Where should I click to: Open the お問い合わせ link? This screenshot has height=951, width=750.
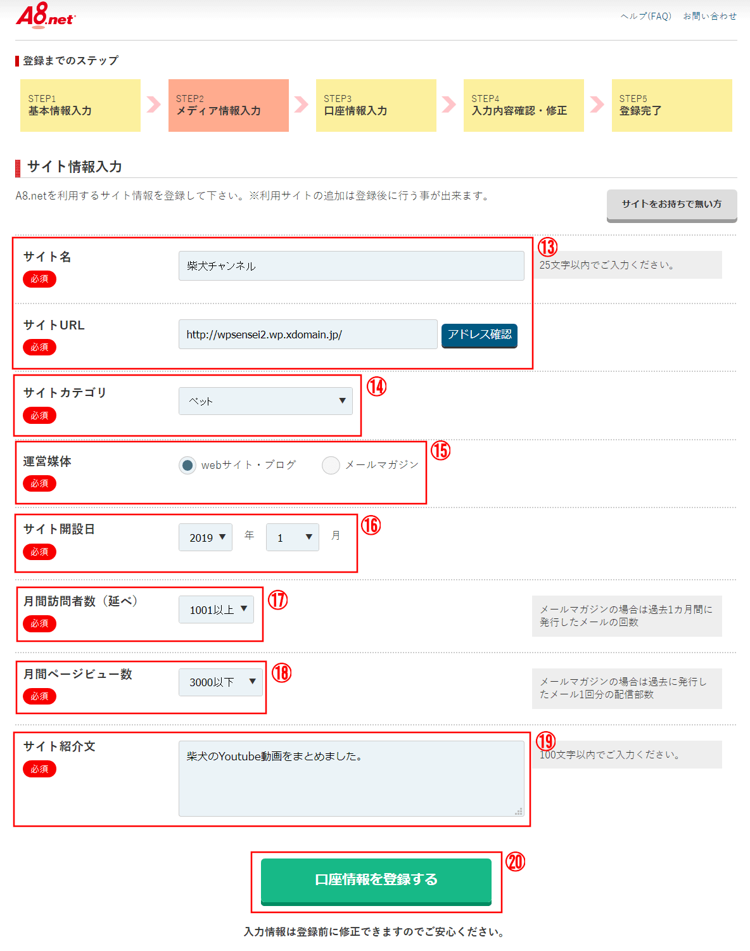pyautogui.click(x=709, y=16)
